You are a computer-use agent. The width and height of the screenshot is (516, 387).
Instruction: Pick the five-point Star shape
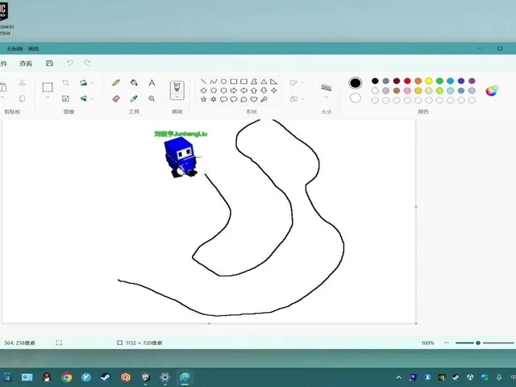[203, 99]
